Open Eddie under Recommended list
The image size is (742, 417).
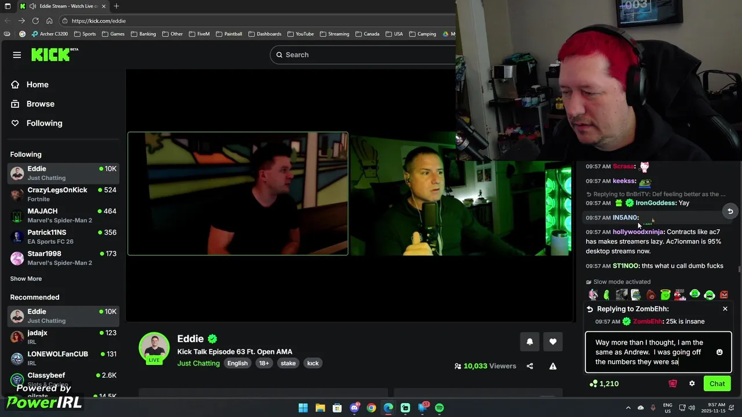pyautogui.click(x=63, y=316)
